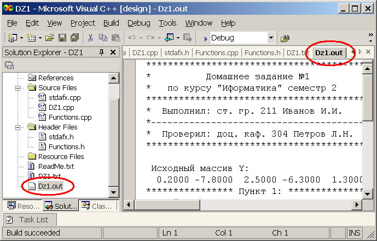Image resolution: width=377 pixels, height=241 pixels.
Task: Click the Start debugging play arrow
Action: [206, 38]
